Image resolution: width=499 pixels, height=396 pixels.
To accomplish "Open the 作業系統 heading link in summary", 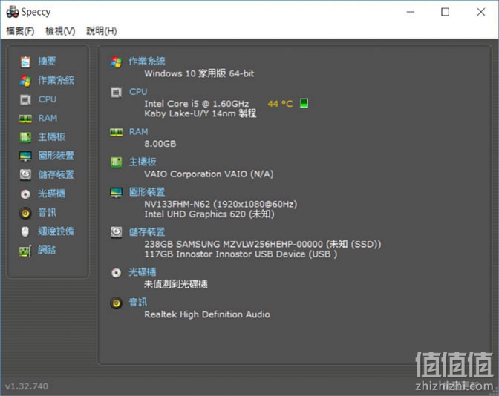I will (147, 62).
